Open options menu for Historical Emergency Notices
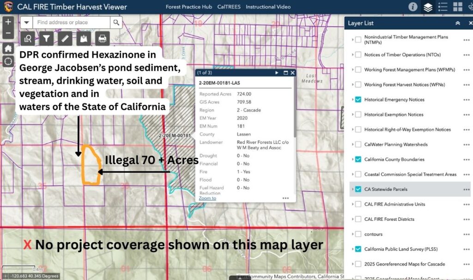473x280 pixels. 467,100
